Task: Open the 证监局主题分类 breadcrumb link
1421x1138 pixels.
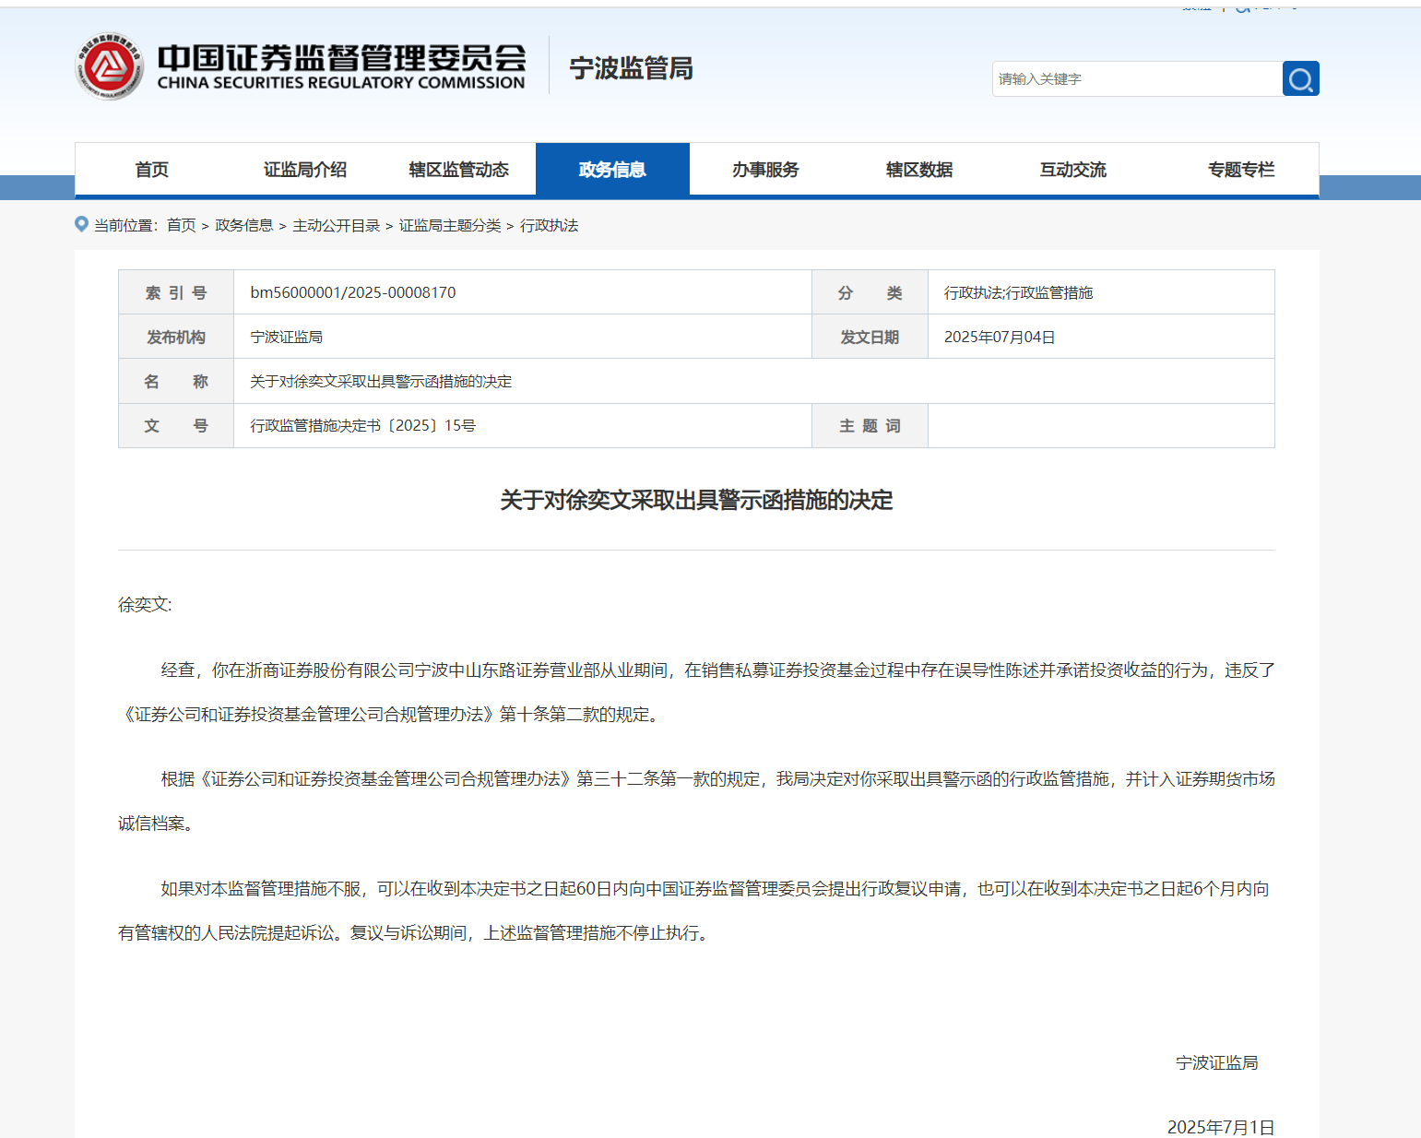Action: tap(451, 224)
